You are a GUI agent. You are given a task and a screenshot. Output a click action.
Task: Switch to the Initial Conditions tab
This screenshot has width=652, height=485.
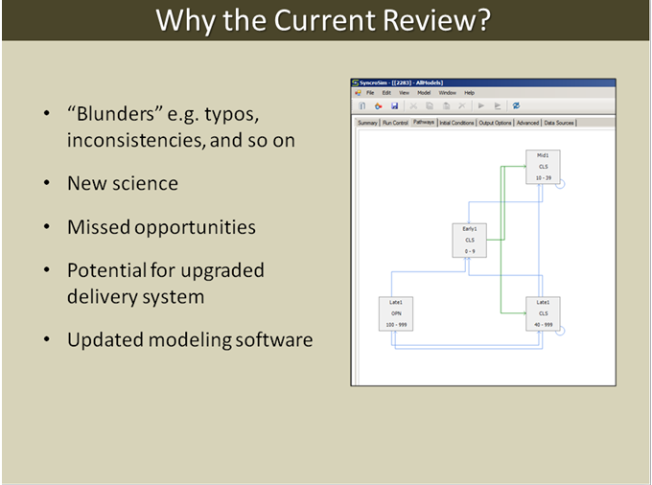pos(456,123)
